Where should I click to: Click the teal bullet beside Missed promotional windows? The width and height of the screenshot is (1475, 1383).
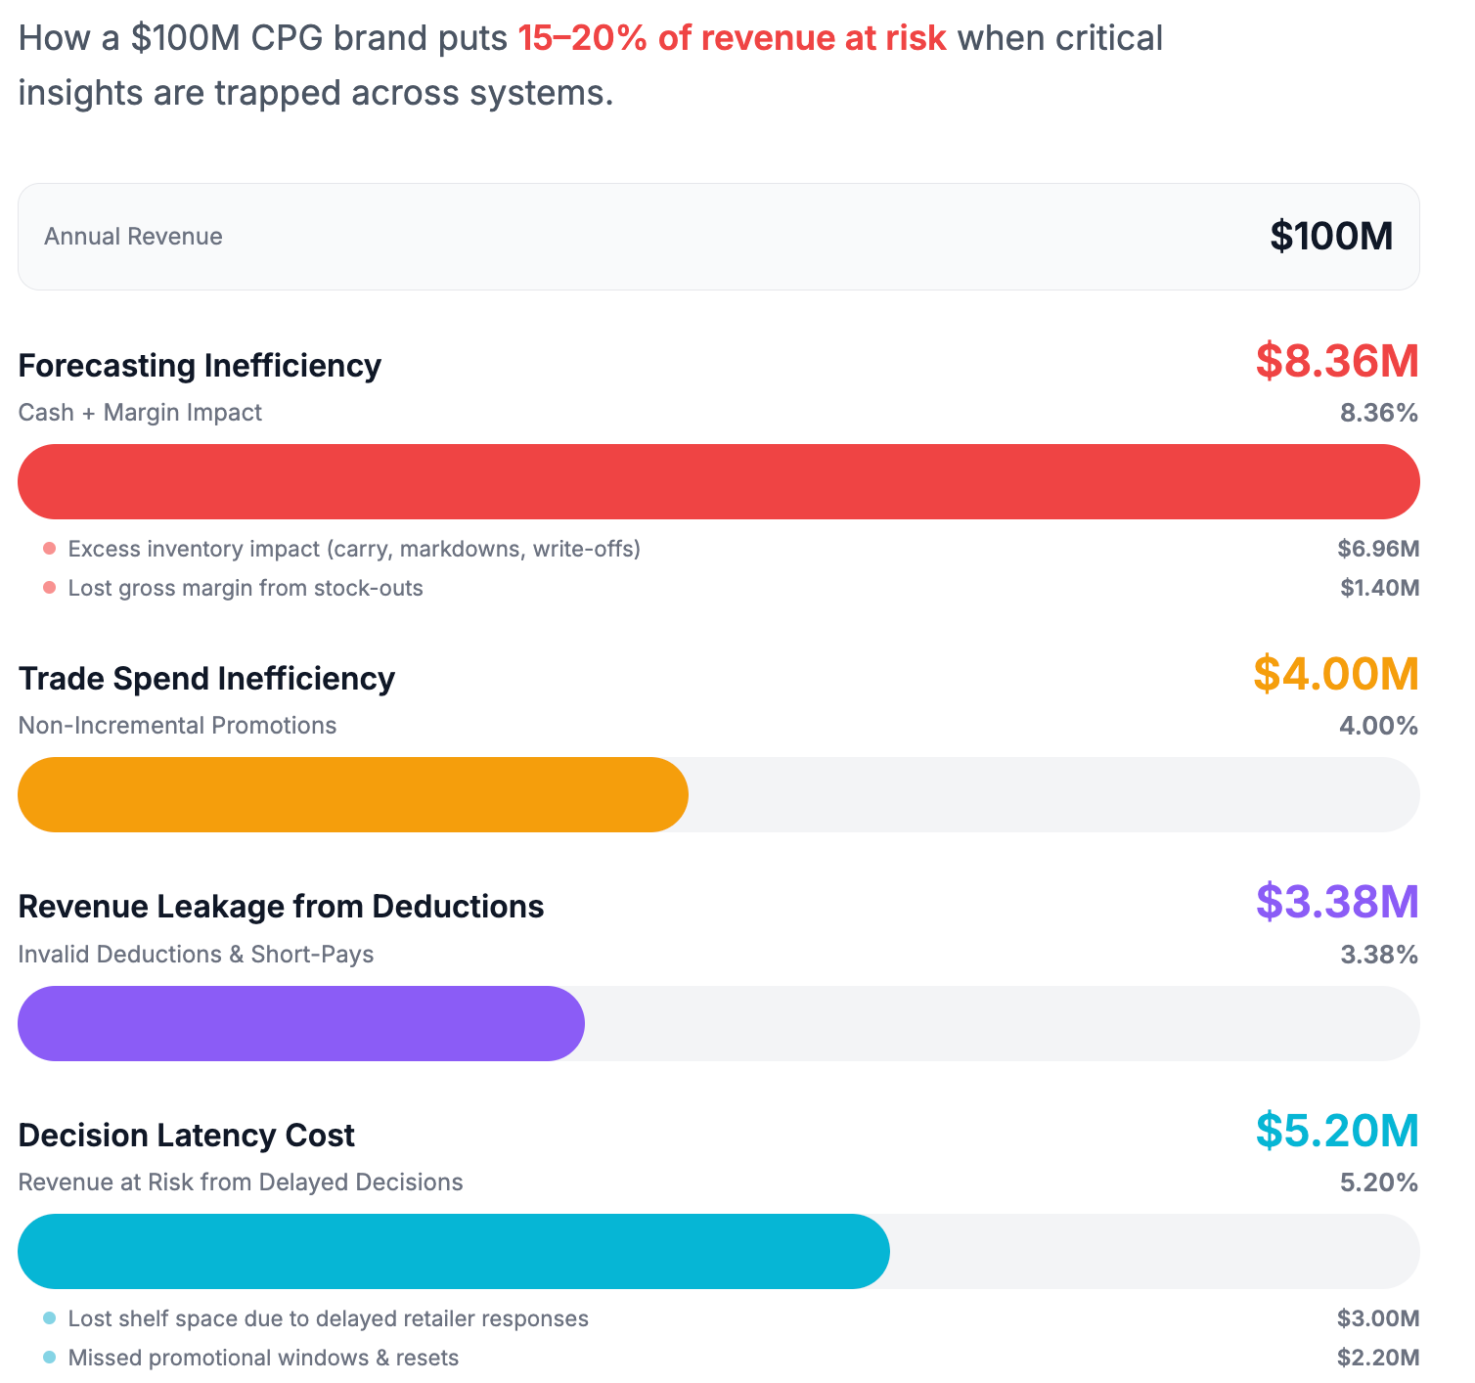tap(49, 1358)
